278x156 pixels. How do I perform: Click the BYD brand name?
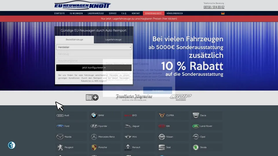[x=135, y=116]
